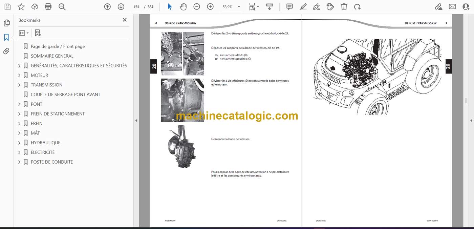Expand the MOTEUR bookmark
This screenshot has height=229, width=474.
19,75
